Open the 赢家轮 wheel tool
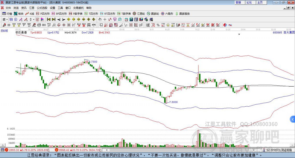295x158 pixels. coord(153,14)
